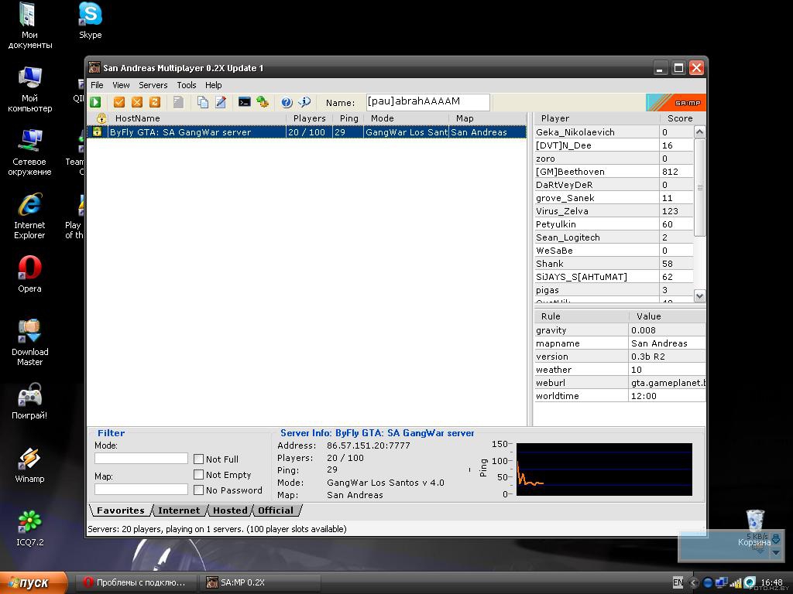Click the Name input field

(427, 102)
